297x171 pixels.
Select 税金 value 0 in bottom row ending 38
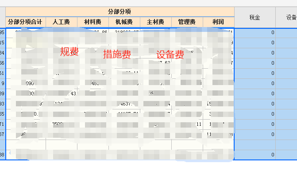255,155
